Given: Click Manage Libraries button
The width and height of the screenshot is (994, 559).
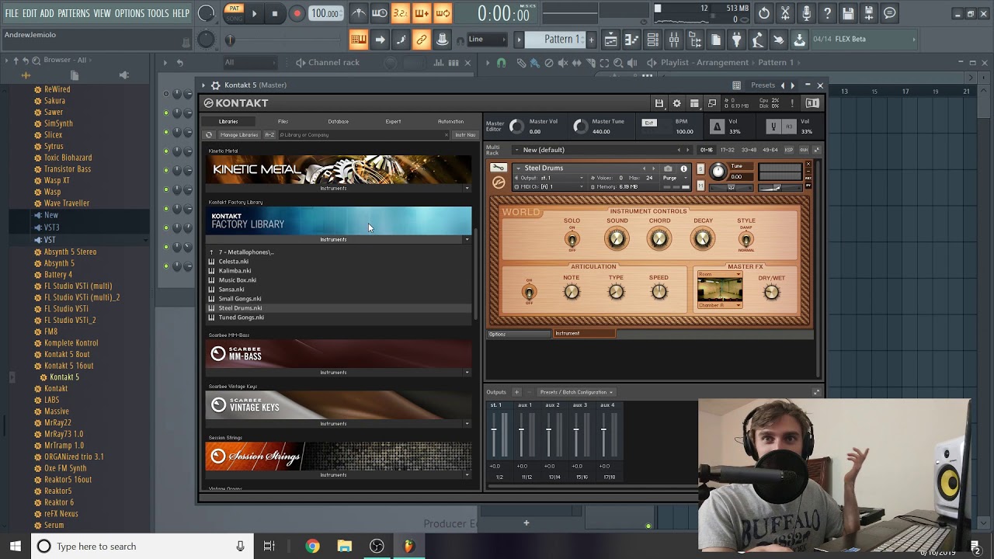Looking at the screenshot, I should pyautogui.click(x=238, y=135).
